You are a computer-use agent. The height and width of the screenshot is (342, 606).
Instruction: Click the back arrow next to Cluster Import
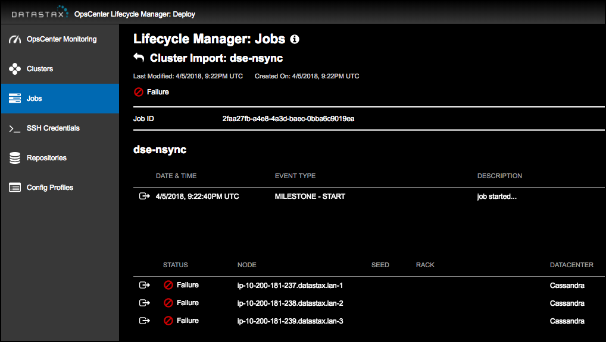pos(139,58)
